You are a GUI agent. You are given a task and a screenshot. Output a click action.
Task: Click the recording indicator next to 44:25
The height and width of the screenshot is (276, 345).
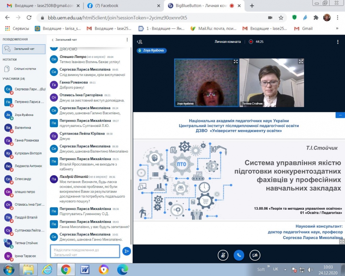click(251, 42)
